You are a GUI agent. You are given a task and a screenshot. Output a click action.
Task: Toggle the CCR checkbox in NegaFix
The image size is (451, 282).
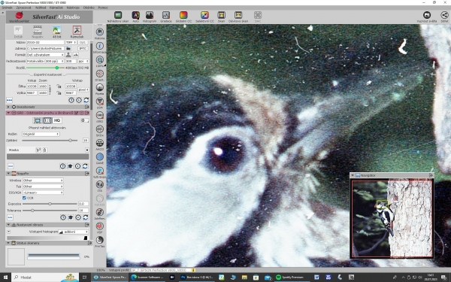[24, 198]
